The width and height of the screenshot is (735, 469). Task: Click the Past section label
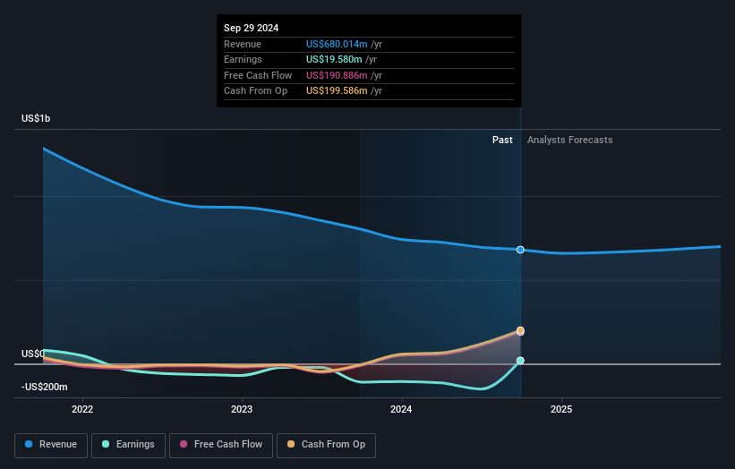point(502,140)
